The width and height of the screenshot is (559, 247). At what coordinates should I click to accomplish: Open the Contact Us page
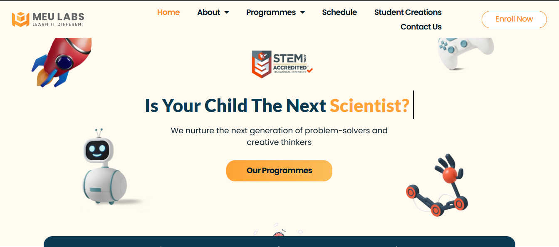(421, 27)
